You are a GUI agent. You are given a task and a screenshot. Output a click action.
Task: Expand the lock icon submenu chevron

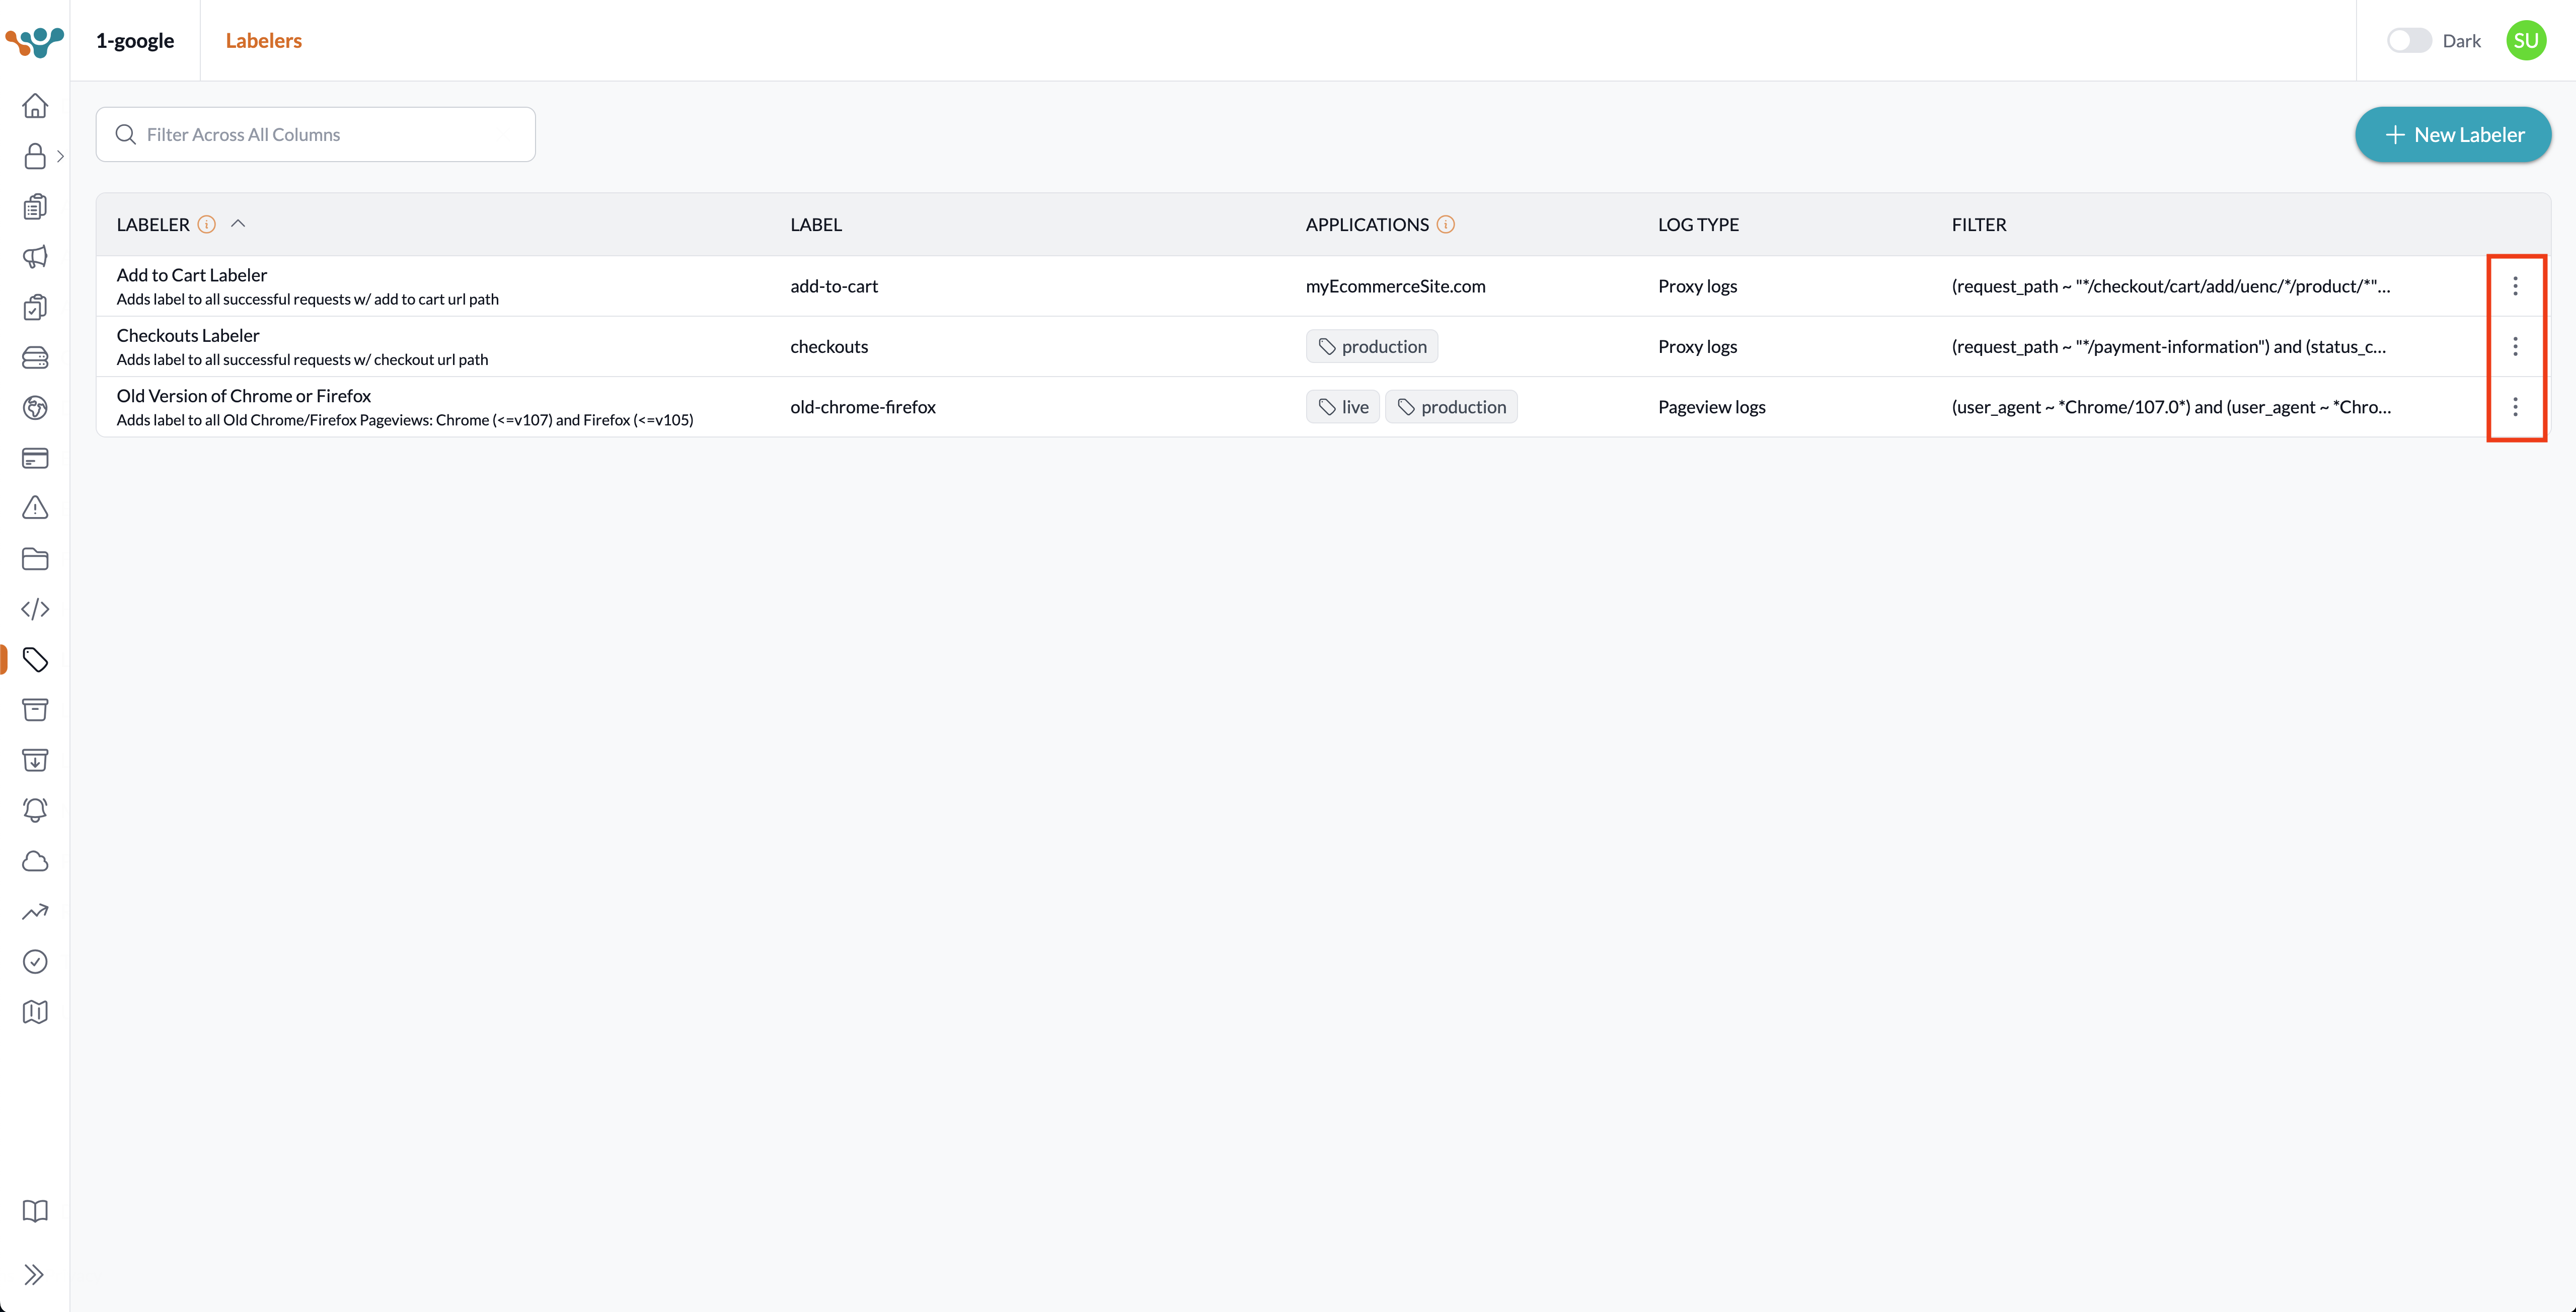pos(60,156)
